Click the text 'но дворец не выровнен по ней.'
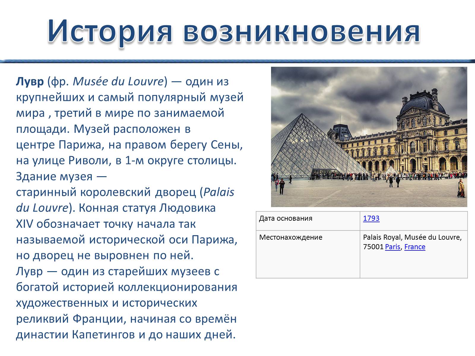Viewport: 475px width, 356px height. tap(105, 255)
